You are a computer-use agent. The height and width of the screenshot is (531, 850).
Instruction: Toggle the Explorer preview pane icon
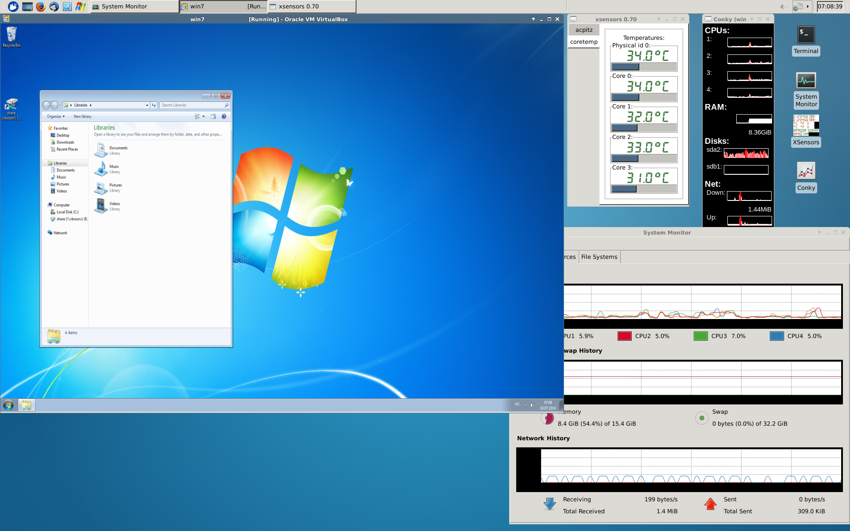point(213,116)
